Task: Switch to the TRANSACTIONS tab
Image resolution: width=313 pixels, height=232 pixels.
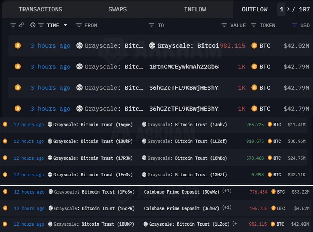Action: [40, 10]
